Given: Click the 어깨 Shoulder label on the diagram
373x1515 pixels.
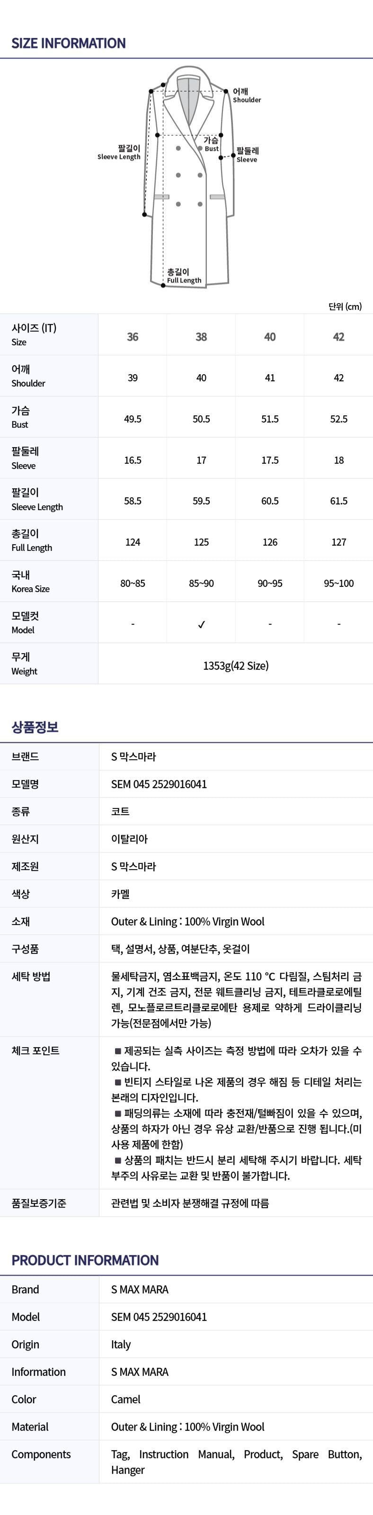Looking at the screenshot, I should tap(246, 95).
